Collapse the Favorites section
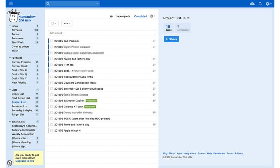 click(x=10, y=58)
